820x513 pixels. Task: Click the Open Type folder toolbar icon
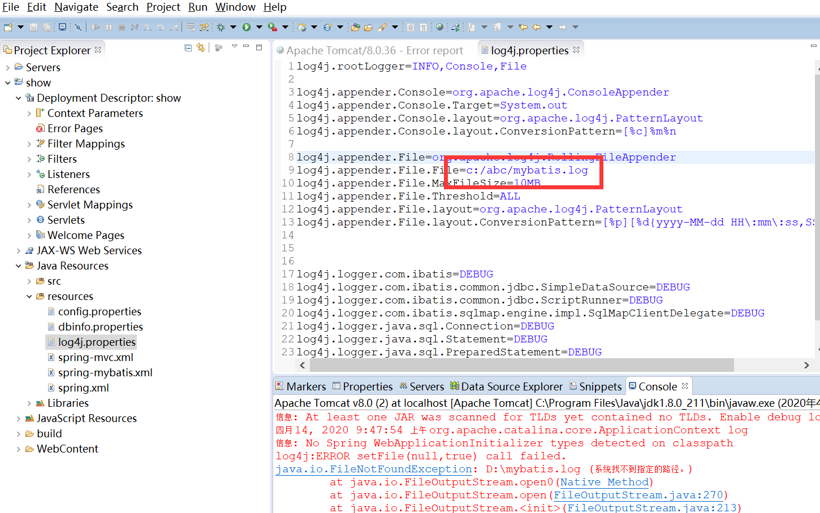click(355, 27)
